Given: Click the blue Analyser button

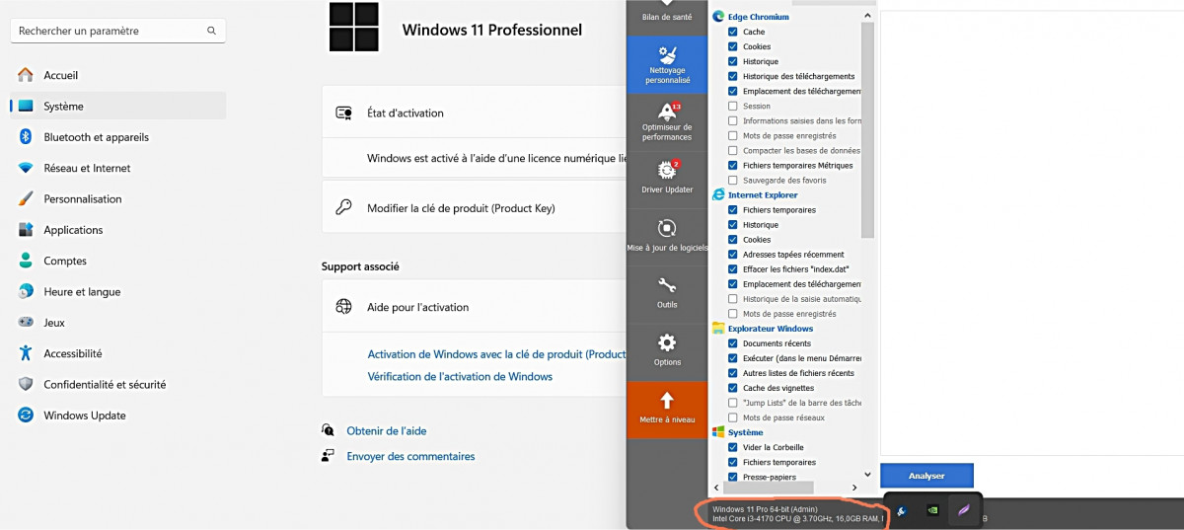Looking at the screenshot, I should [926, 476].
